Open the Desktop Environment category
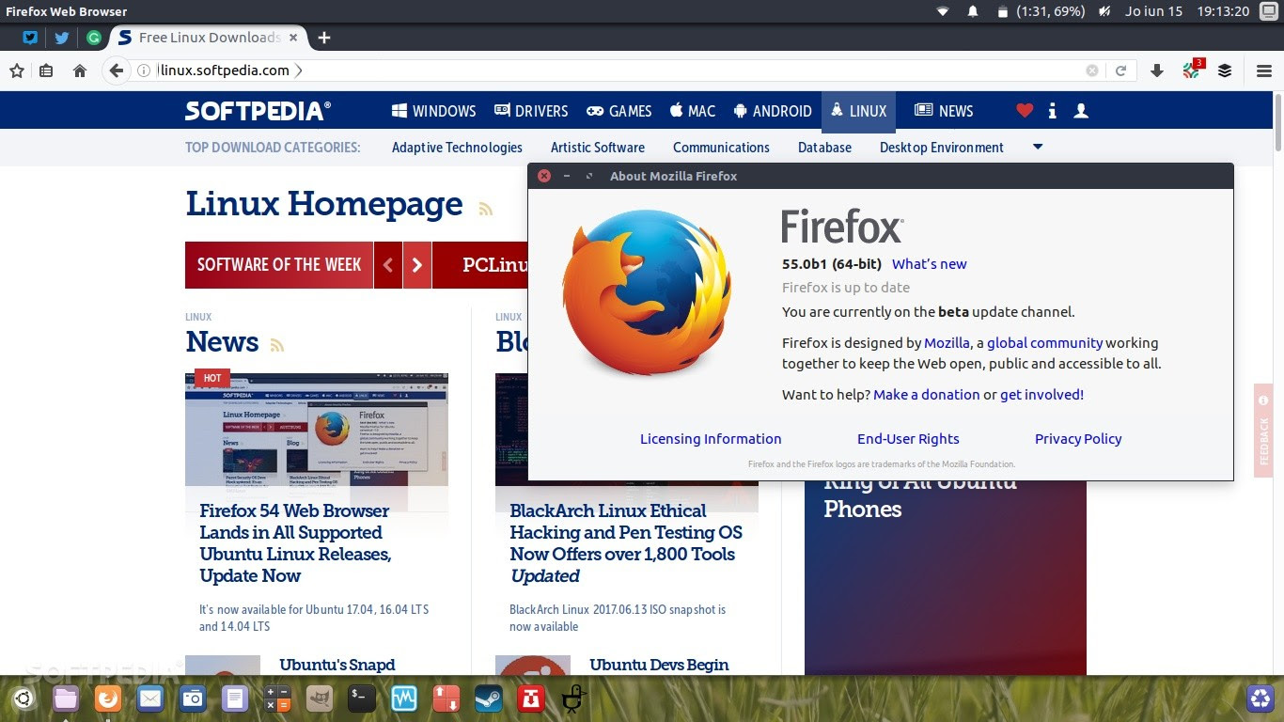The width and height of the screenshot is (1284, 722). pos(942,148)
